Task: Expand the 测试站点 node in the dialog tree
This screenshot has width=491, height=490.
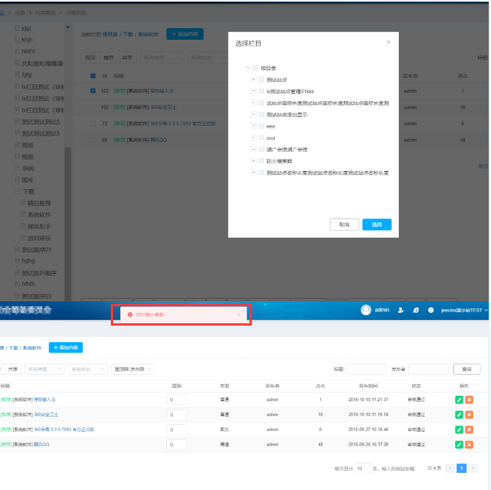Action: pyautogui.click(x=254, y=79)
